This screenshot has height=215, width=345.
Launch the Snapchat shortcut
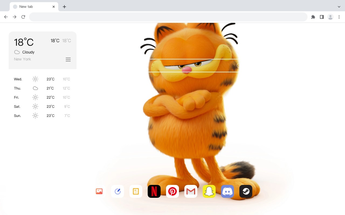[209, 191]
